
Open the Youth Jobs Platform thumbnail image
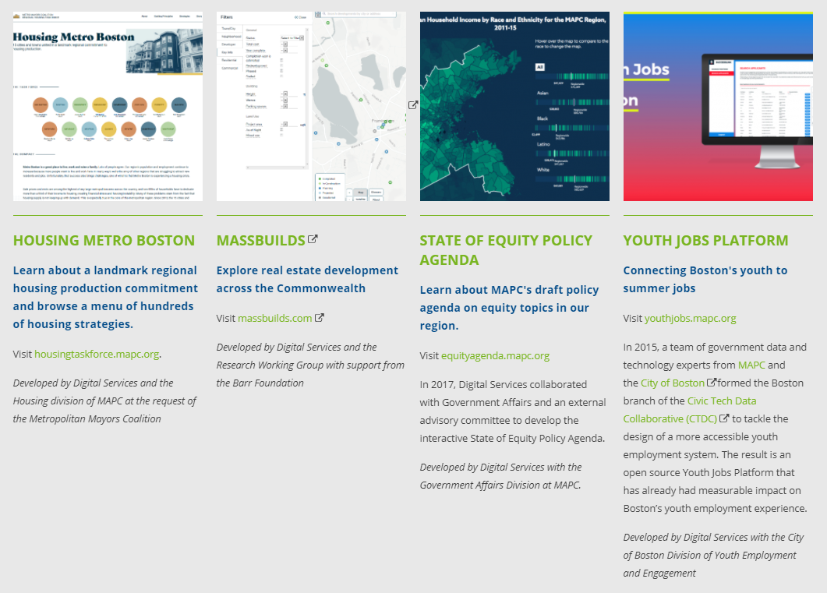[718, 106]
